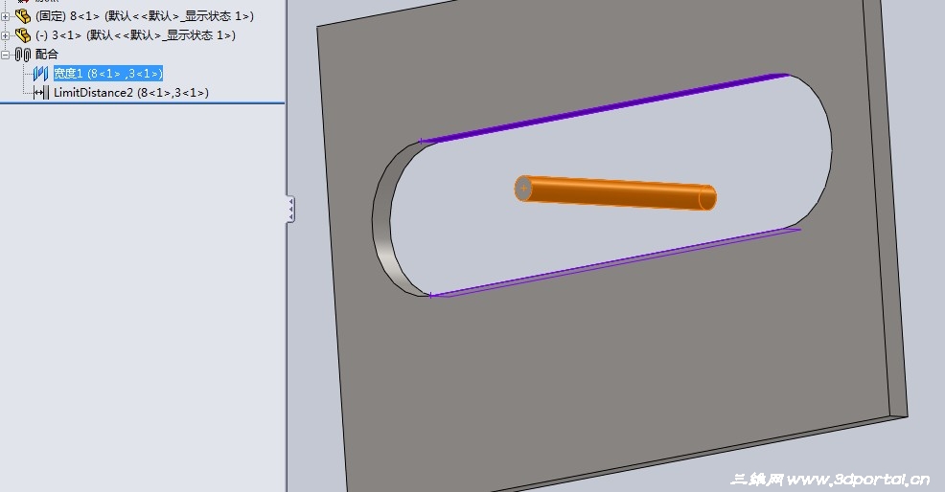Select LimitDistance2 (8<1>,3<1>) mate
This screenshot has height=492, width=945.
pos(131,93)
